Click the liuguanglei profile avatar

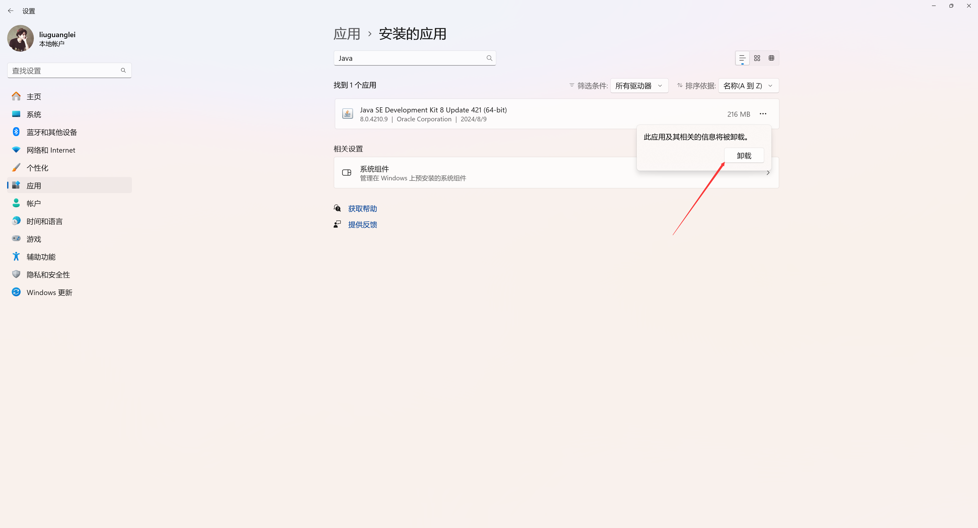point(20,38)
